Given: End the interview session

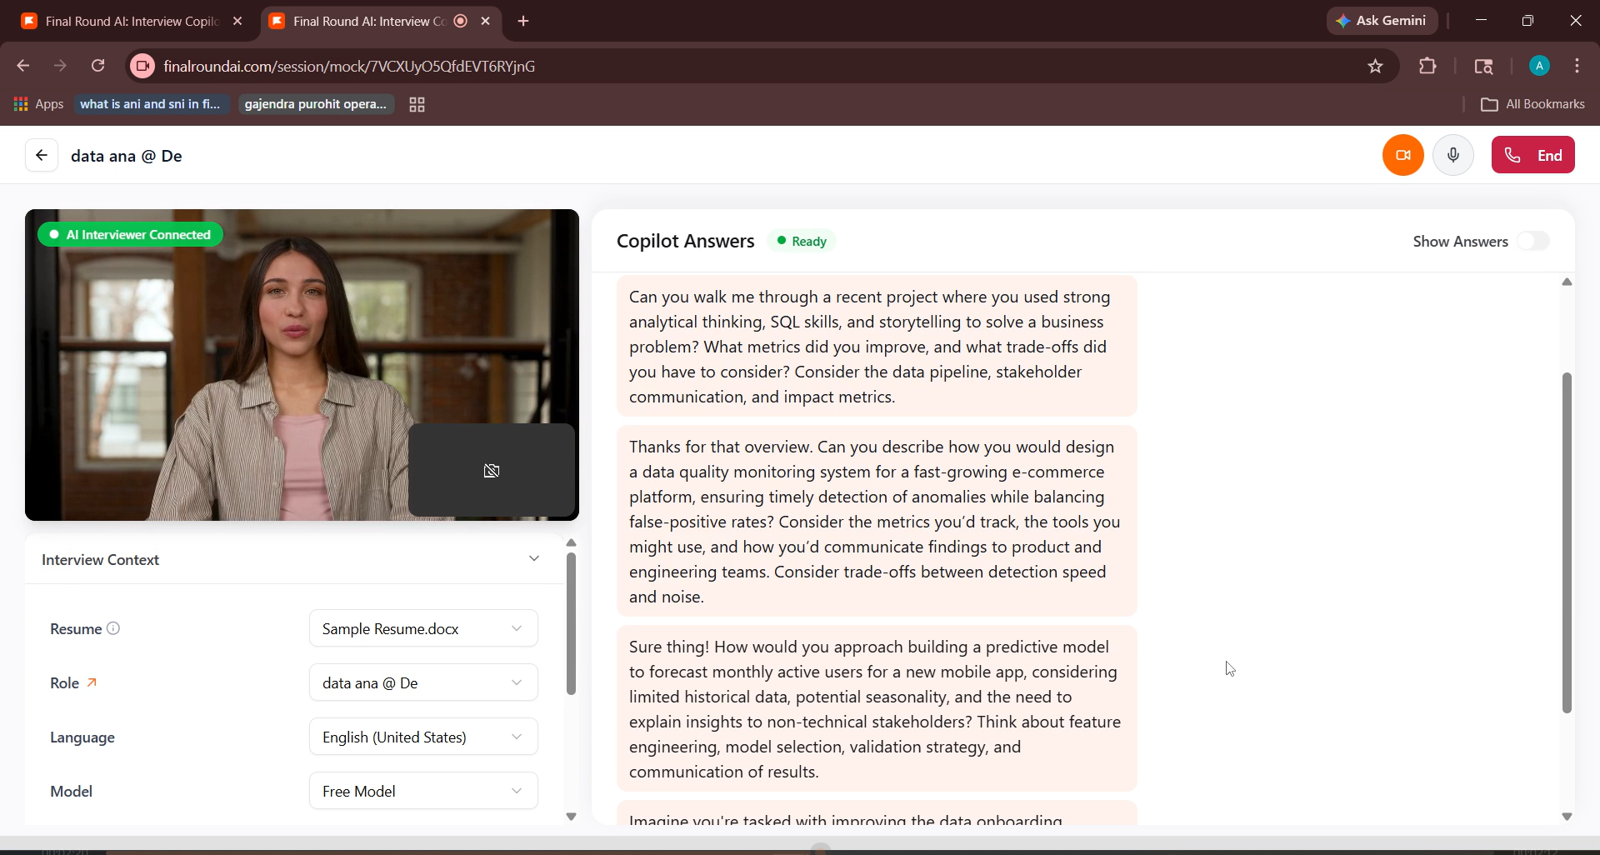Looking at the screenshot, I should (x=1532, y=155).
